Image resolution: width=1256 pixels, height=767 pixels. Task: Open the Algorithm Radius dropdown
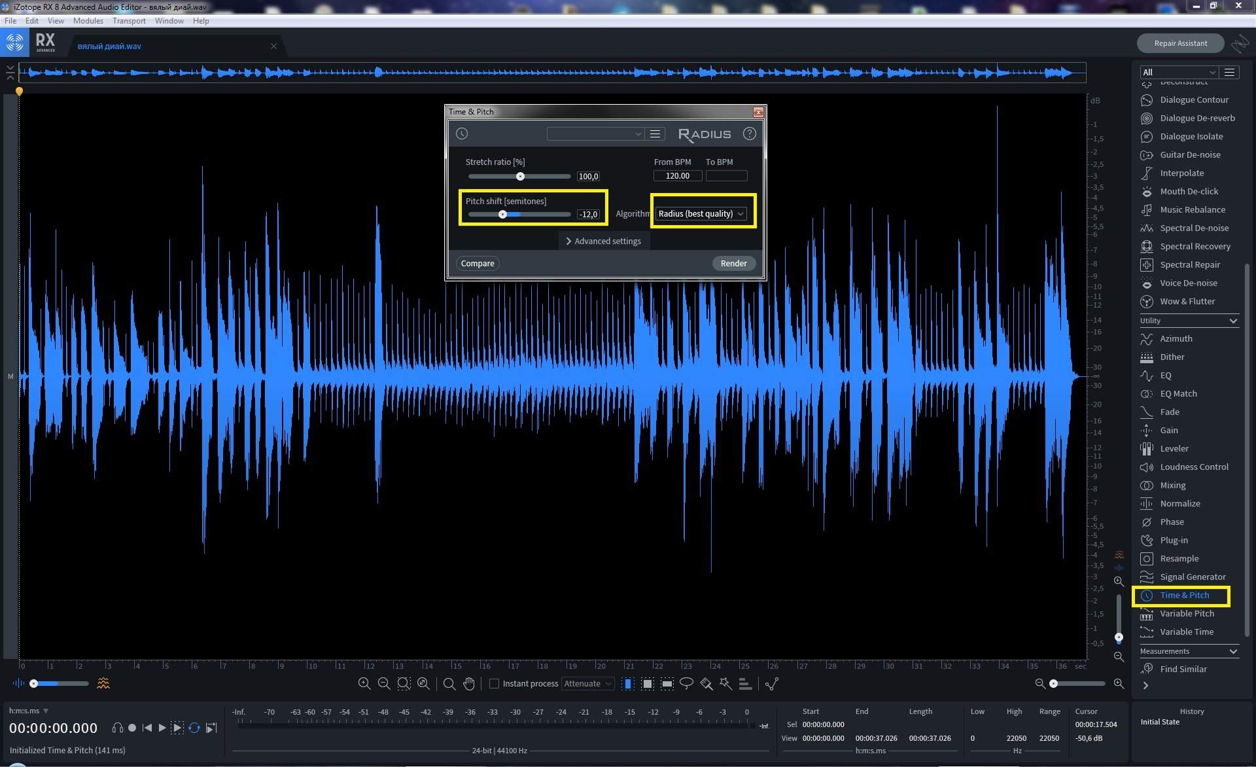tap(701, 213)
